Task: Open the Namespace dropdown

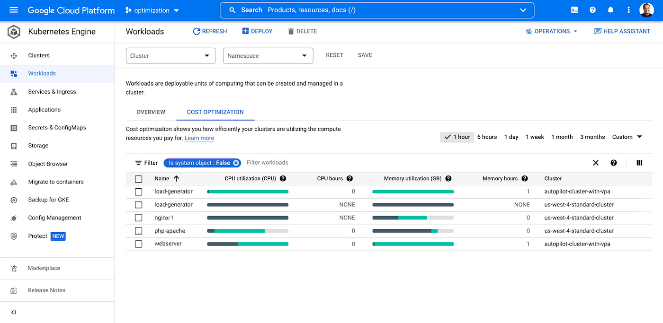Action: (x=268, y=56)
